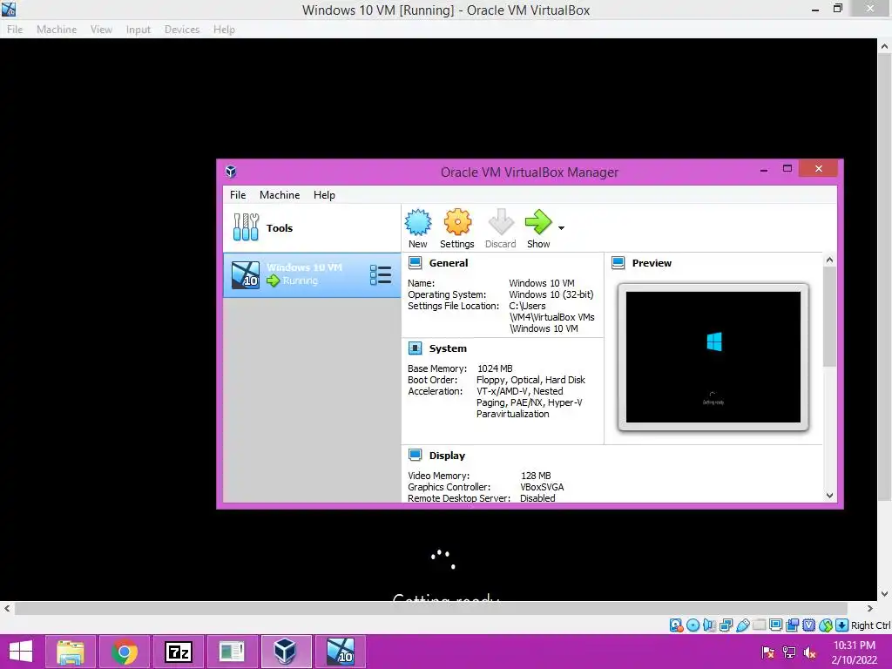
Task: Click the optical disc status icon
Action: 693,625
